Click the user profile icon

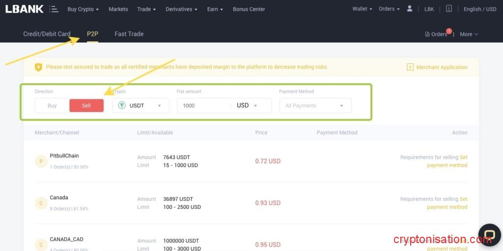410,9
